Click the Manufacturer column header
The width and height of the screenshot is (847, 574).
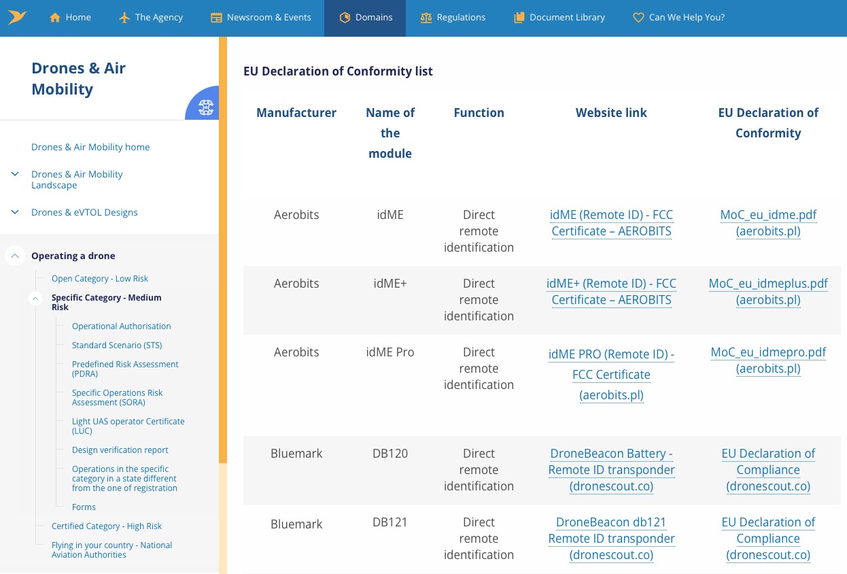point(296,113)
